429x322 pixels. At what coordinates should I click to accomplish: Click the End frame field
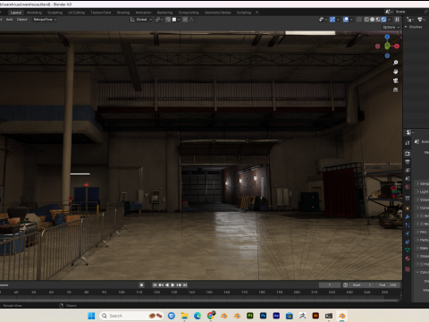(388, 285)
